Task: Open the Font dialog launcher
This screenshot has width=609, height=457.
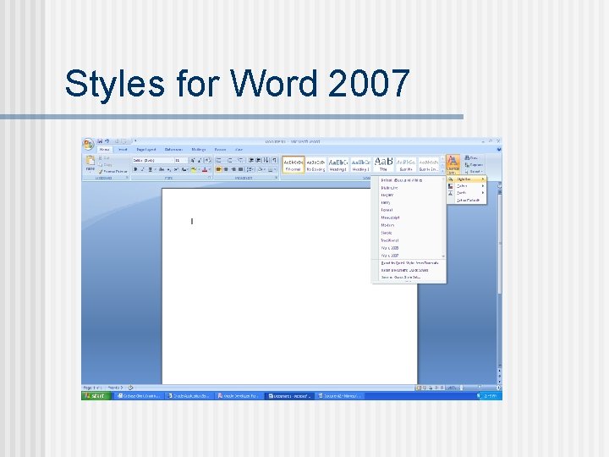Action: tap(210, 178)
